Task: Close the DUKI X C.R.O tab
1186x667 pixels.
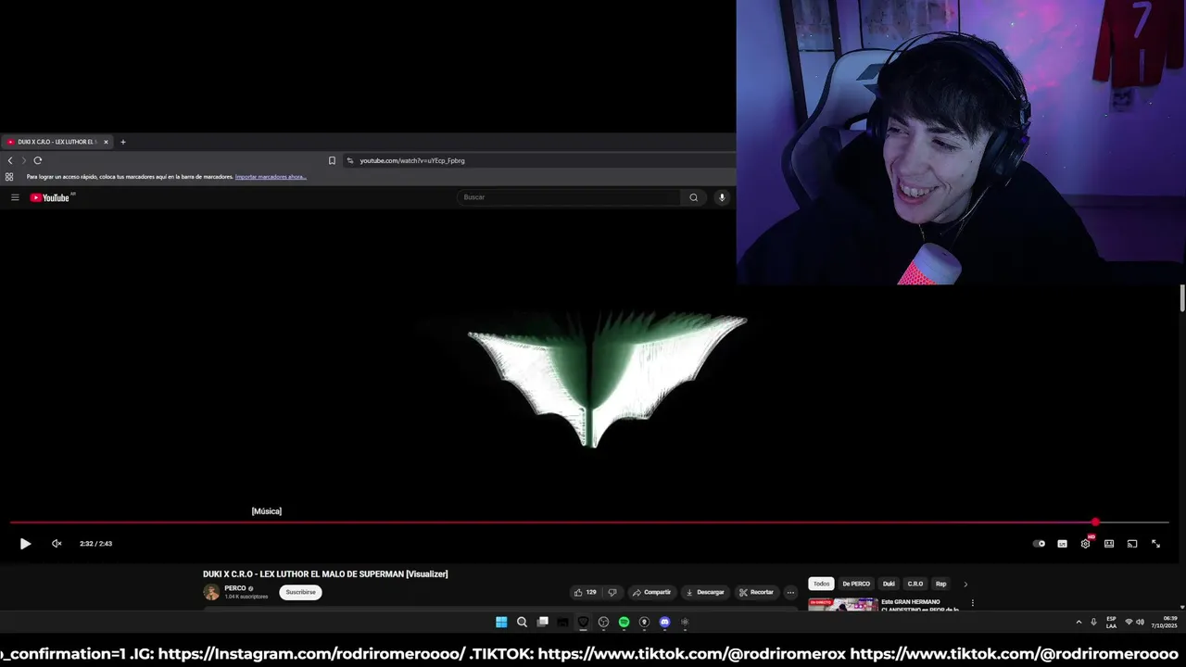Action: click(x=106, y=142)
